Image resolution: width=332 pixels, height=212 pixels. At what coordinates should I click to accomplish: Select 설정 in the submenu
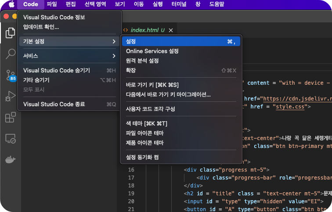181,41
